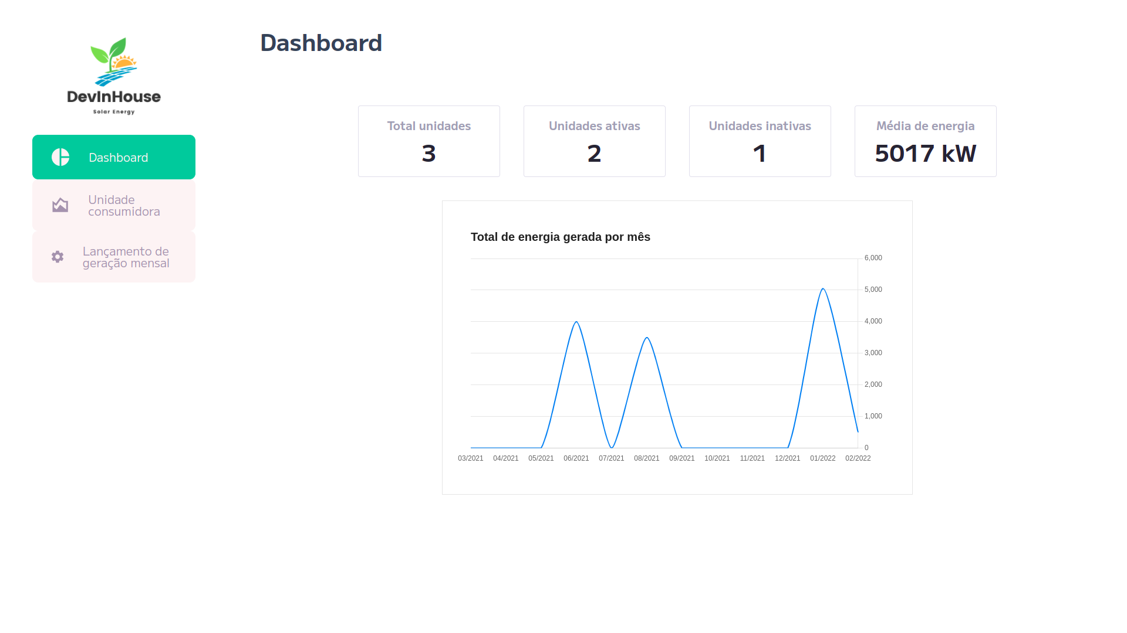Click the Unidades inativas card
This screenshot has width=1127, height=633.
click(x=760, y=141)
